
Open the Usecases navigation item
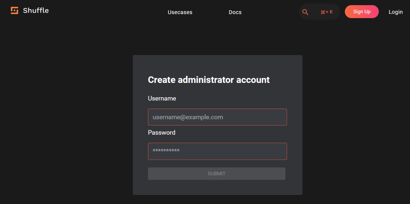click(x=180, y=12)
